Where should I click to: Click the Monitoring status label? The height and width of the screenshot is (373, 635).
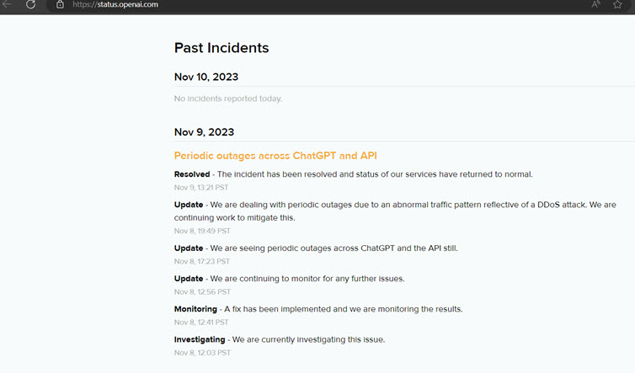coord(195,309)
